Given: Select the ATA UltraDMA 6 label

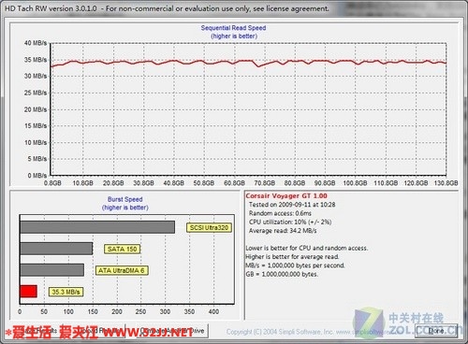Looking at the screenshot, I should [122, 270].
